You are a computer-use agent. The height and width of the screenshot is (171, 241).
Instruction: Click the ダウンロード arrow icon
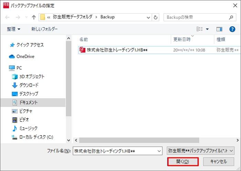pos(14,85)
